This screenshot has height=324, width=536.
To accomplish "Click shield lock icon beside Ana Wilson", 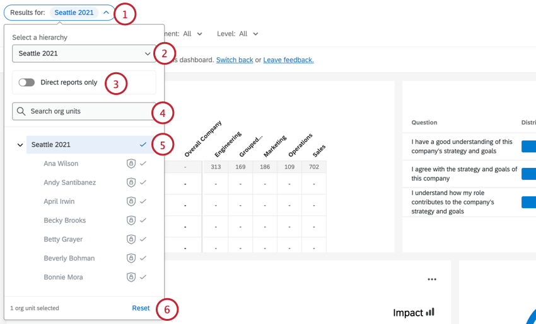I will [131, 164].
